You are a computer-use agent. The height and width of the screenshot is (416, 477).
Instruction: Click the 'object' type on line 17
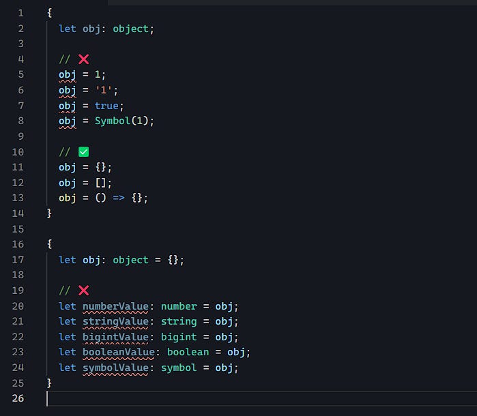tap(130, 261)
